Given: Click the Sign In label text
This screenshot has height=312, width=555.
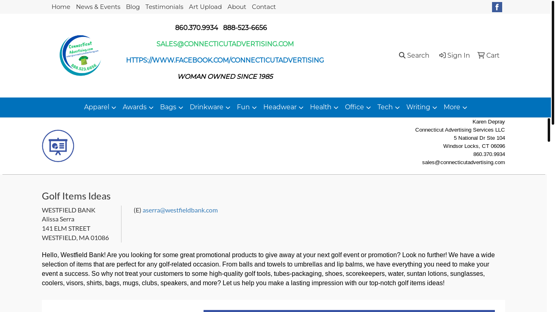Looking at the screenshot, I should 458,55.
